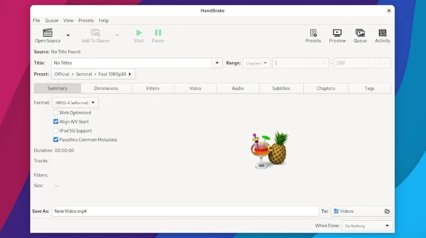Open the Queue menu
The image size is (426, 238).
tap(52, 20)
